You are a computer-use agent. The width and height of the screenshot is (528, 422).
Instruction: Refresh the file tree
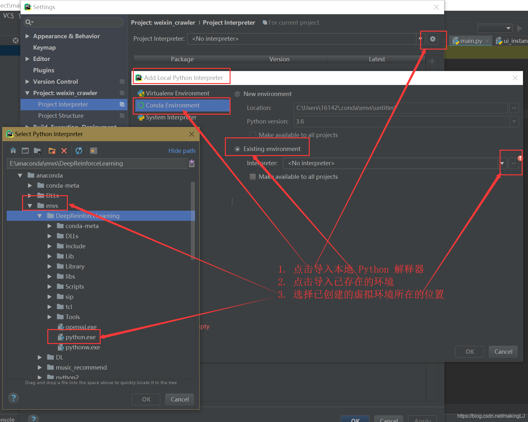[79, 151]
